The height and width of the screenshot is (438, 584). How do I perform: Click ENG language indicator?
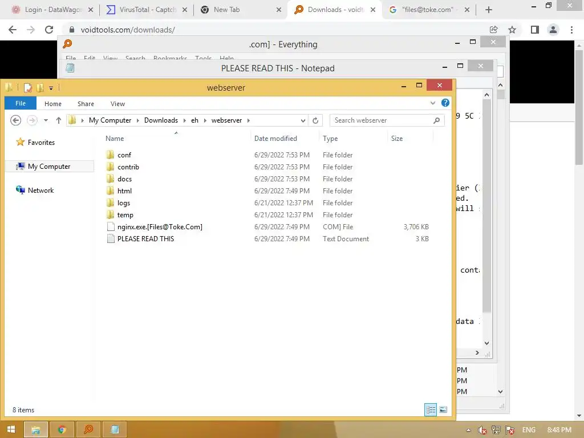529,430
